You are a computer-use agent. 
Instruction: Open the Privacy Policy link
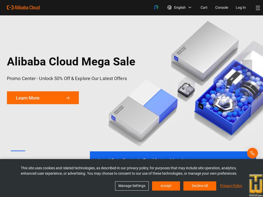click(231, 186)
